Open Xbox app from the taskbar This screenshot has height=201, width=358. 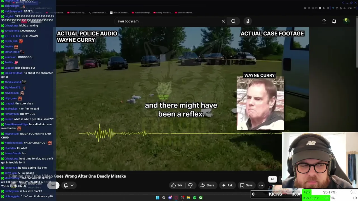click(x=201, y=198)
